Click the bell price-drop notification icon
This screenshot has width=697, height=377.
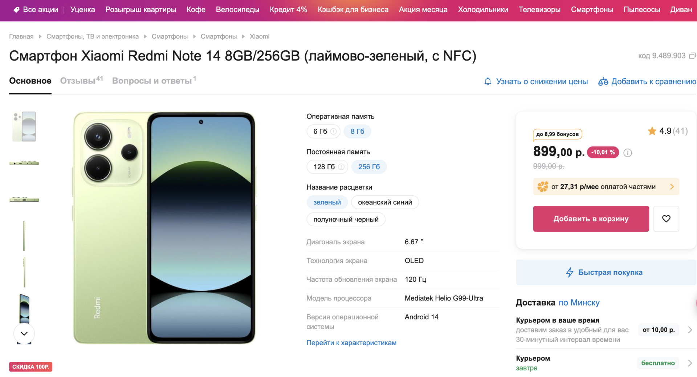click(488, 82)
